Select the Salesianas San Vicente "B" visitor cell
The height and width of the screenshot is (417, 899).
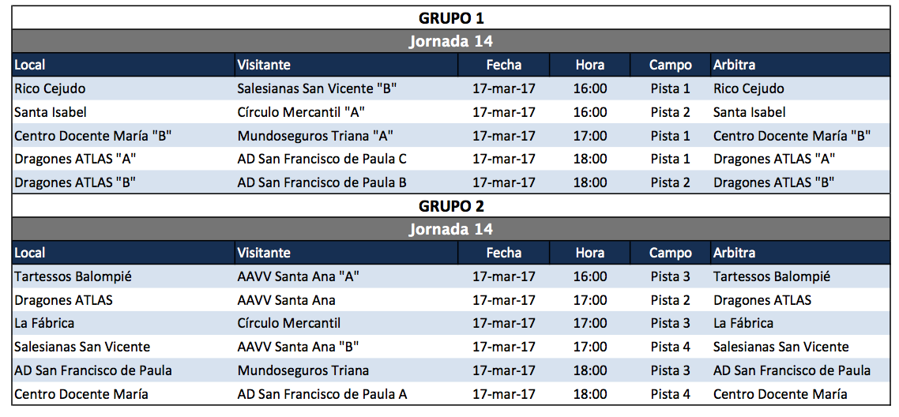coord(316,88)
